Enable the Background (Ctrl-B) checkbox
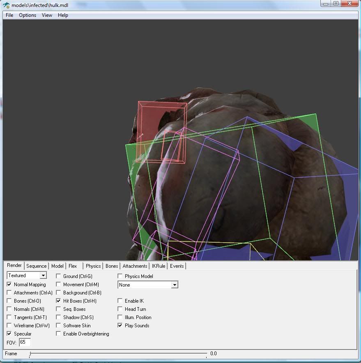The height and width of the screenshot is (363, 361). coord(58,293)
